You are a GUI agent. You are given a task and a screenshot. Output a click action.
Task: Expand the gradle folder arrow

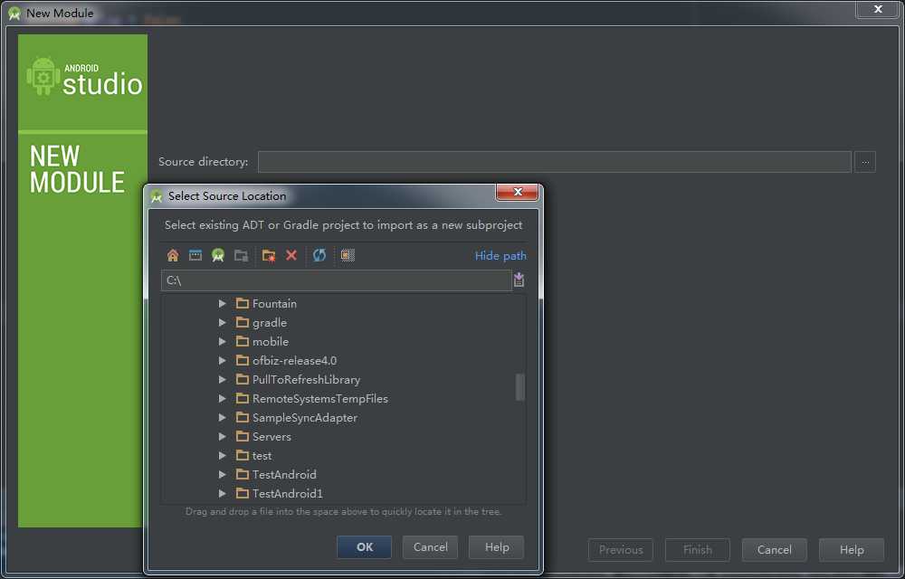(223, 322)
